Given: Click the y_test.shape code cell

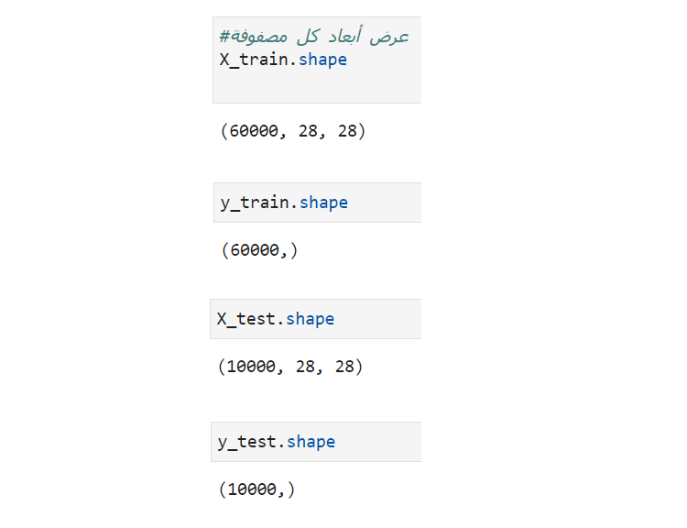Looking at the screenshot, I should [x=316, y=442].
